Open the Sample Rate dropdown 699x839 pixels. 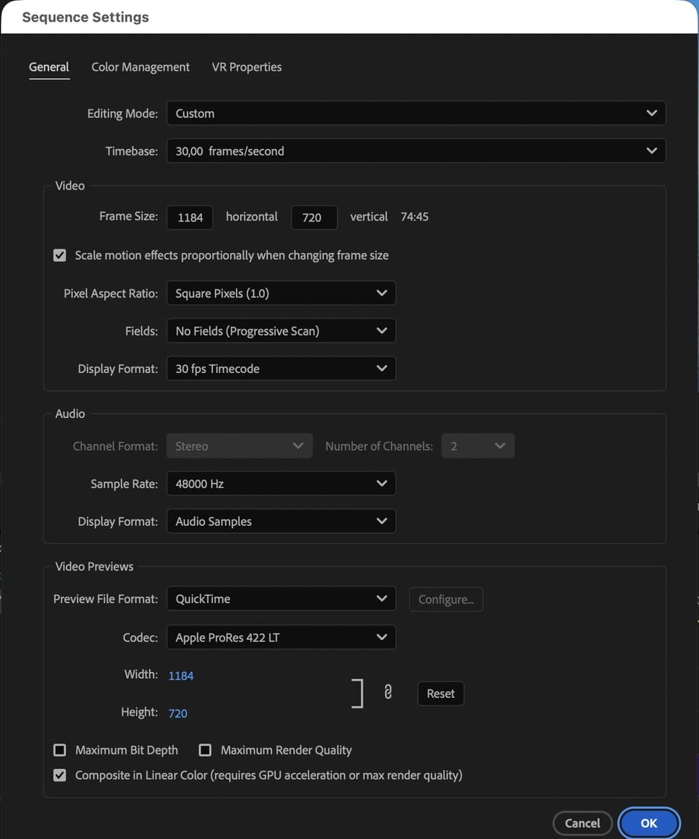pyautogui.click(x=281, y=483)
